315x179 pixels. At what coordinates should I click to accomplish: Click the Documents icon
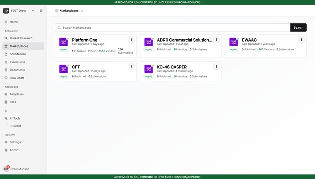pyautogui.click(x=6, y=70)
